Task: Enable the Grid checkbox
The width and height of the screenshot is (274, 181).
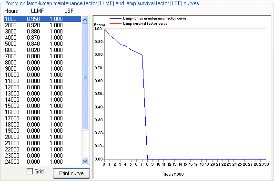Action: [30, 171]
